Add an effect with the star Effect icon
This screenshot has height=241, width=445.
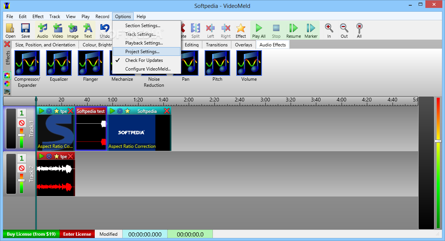point(241,31)
